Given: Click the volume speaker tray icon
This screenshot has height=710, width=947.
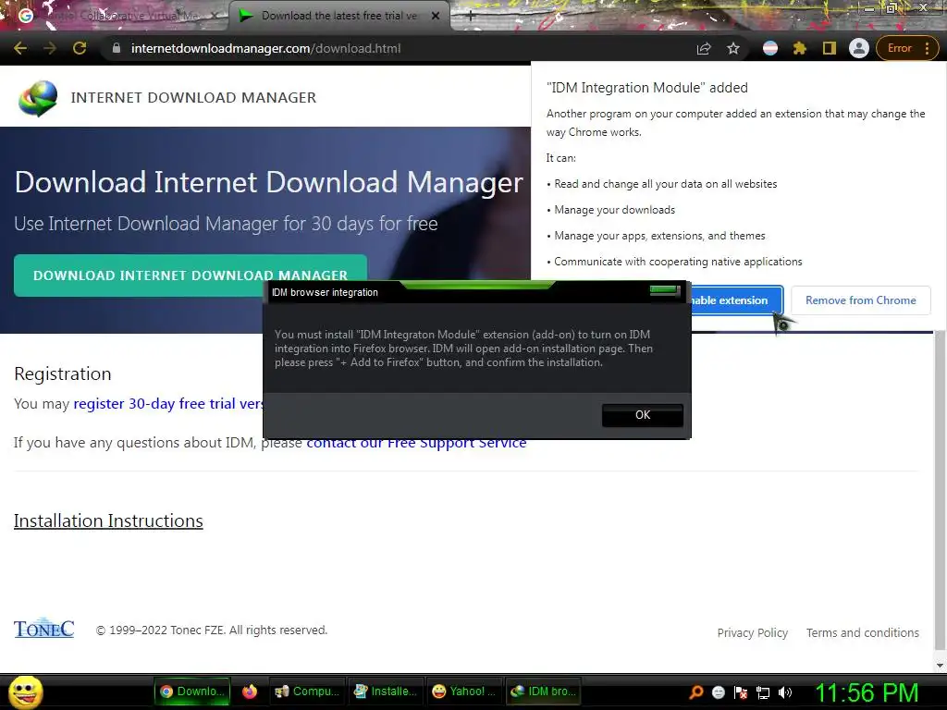Looking at the screenshot, I should [x=785, y=692].
